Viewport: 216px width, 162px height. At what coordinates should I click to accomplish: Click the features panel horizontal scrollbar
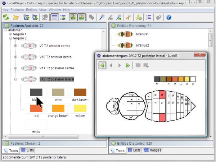(43, 137)
